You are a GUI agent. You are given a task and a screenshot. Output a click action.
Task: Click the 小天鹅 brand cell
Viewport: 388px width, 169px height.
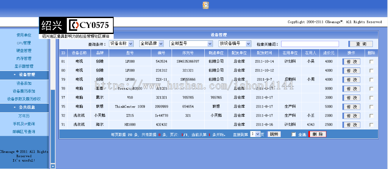pyautogui.click(x=100, y=116)
